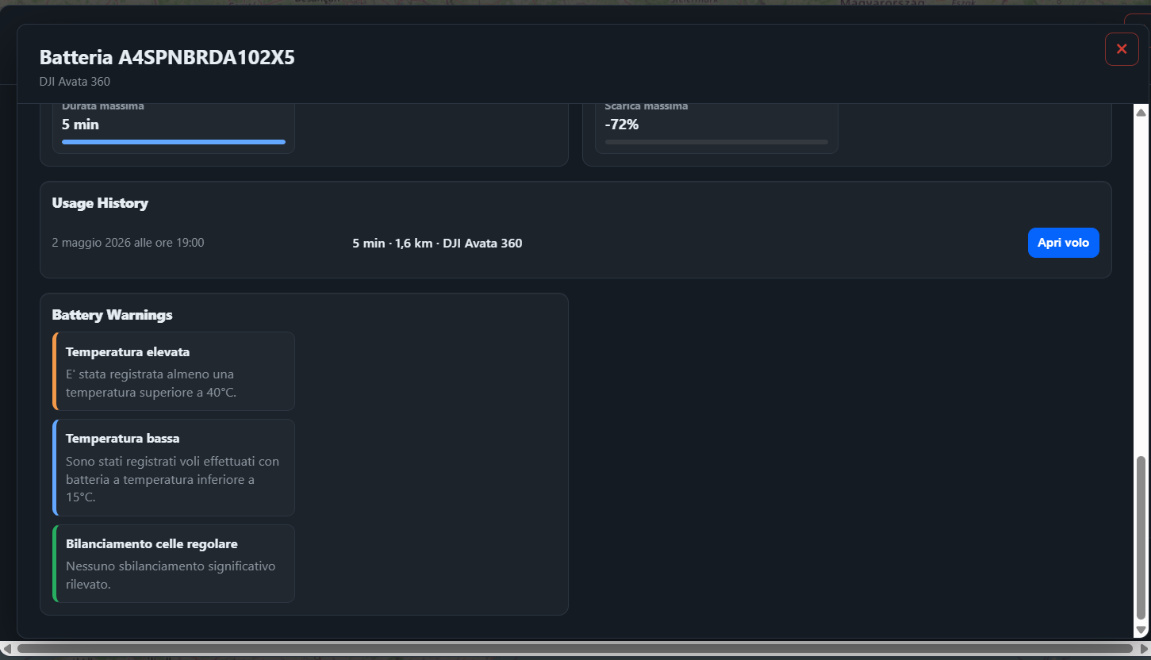This screenshot has height=660, width=1151.
Task: Click the left arrow of the horizontal scrollbar
Action: pos(7,648)
